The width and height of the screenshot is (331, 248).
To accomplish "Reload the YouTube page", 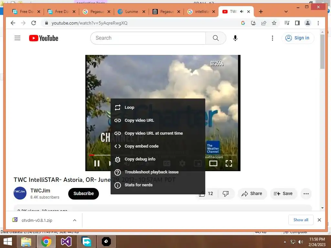I will click(x=34, y=23).
